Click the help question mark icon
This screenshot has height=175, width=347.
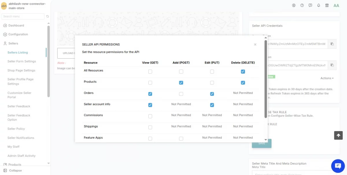pyautogui.click(x=302, y=5)
